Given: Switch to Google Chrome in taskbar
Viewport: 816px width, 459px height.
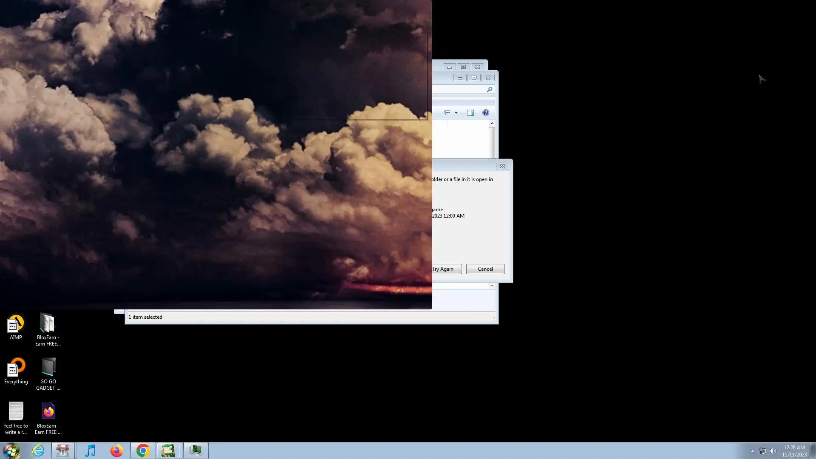Looking at the screenshot, I should [143, 450].
